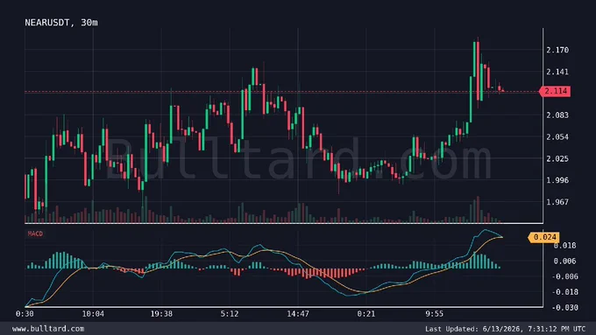
Task: Click the 0:21 time axis label
Action: [366, 314]
